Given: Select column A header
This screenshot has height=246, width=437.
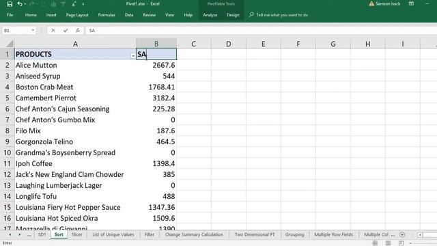Looking at the screenshot, I should [x=75, y=44].
